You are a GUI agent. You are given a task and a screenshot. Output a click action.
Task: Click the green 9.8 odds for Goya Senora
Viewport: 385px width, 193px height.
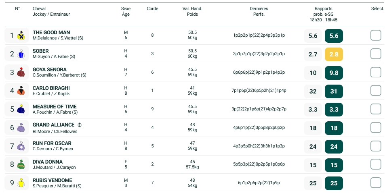334,73
